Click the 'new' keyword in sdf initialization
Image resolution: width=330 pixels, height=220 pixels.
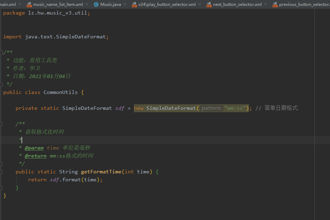pos(139,108)
